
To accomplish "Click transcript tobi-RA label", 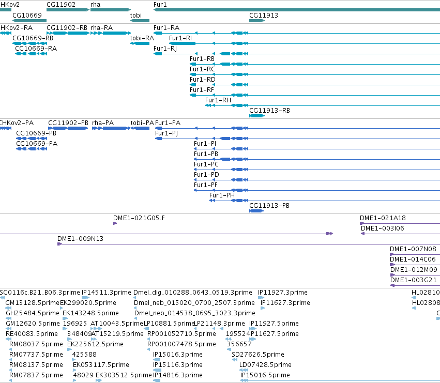I will (x=142, y=38).
